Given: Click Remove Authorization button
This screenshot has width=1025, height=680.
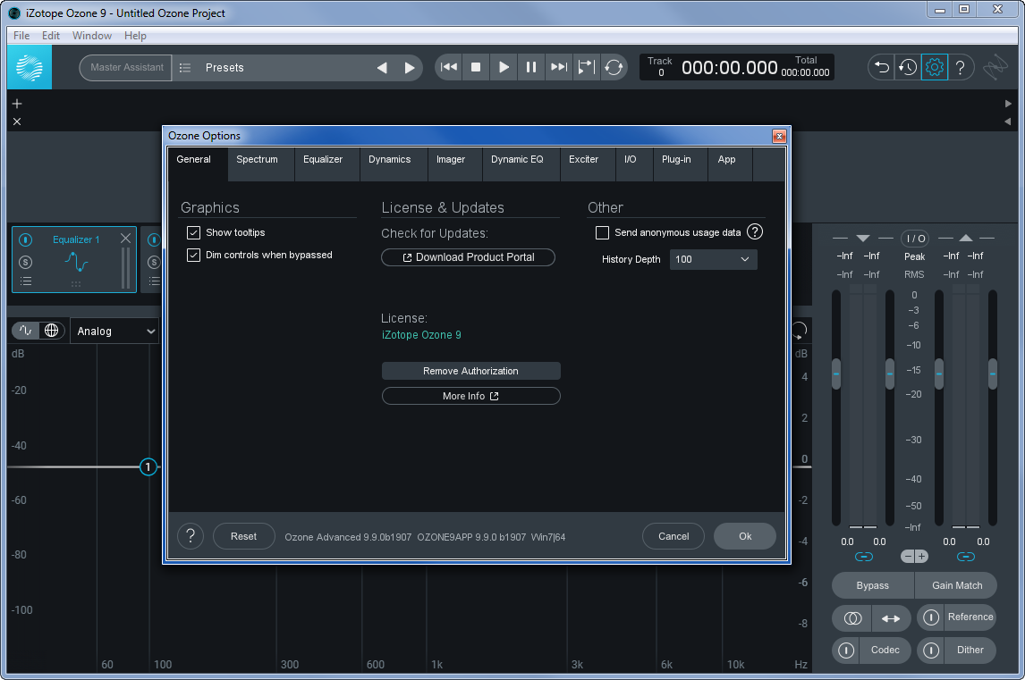Looking at the screenshot, I should click(x=470, y=371).
